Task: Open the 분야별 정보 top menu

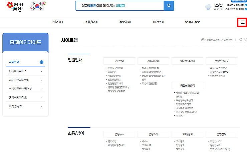Action: click(192, 22)
